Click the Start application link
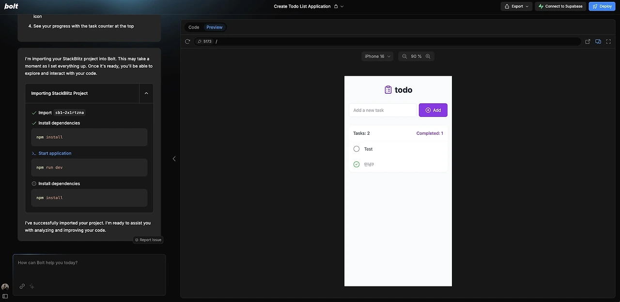This screenshot has width=620, height=302. (x=55, y=153)
